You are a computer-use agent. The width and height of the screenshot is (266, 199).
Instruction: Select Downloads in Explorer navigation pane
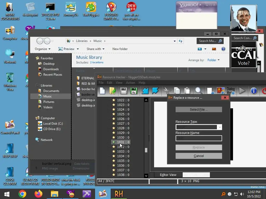[51, 69]
